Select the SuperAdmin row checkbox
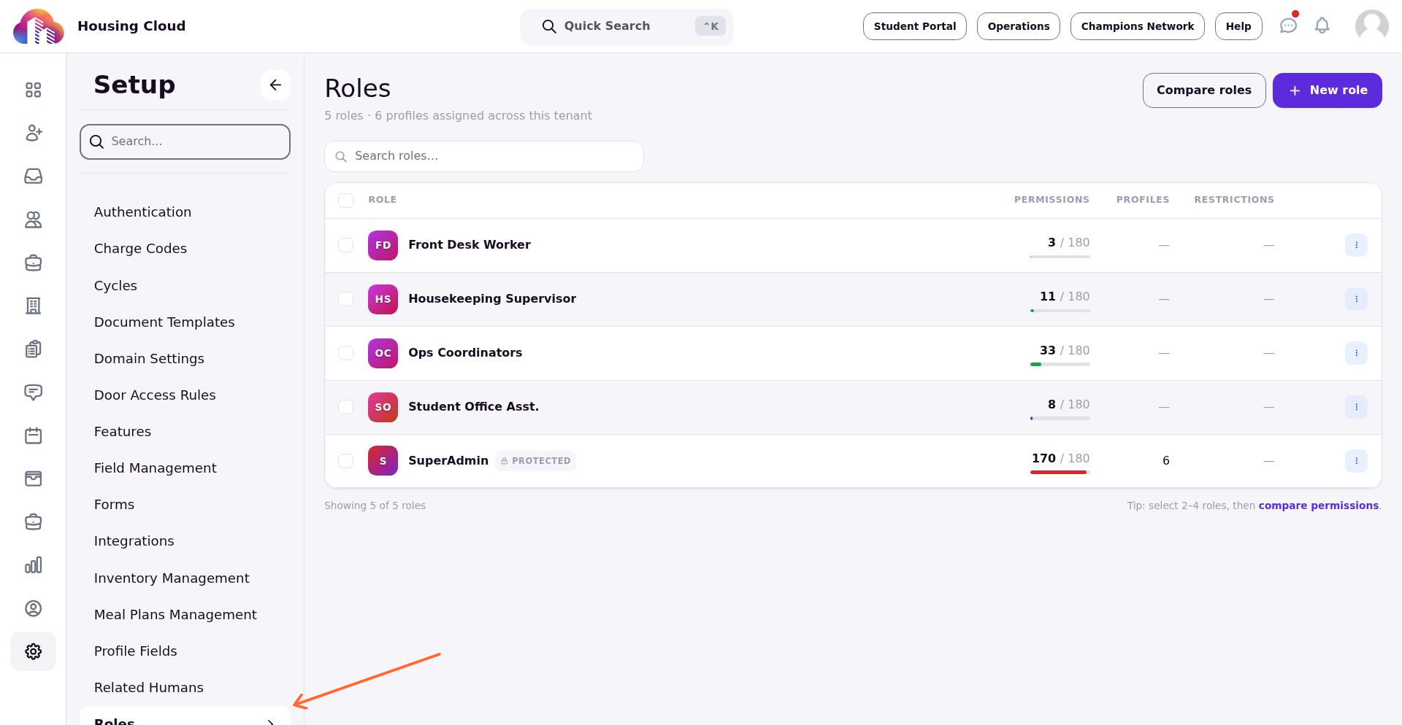Image resolution: width=1402 pixels, height=725 pixels. (346, 461)
